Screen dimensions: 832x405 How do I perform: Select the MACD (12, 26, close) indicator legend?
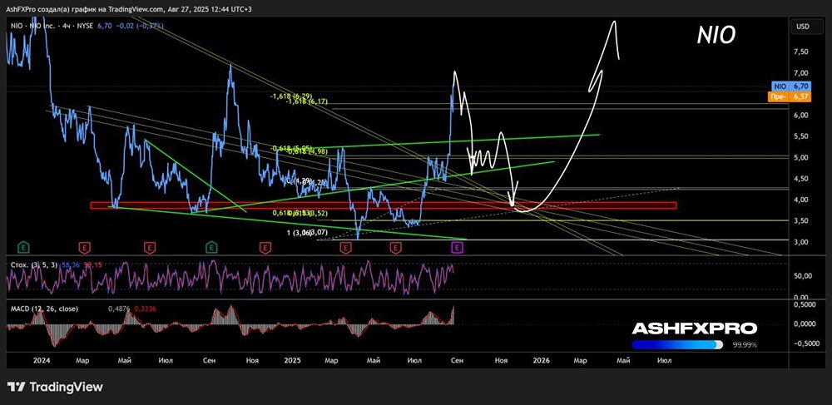(44, 309)
